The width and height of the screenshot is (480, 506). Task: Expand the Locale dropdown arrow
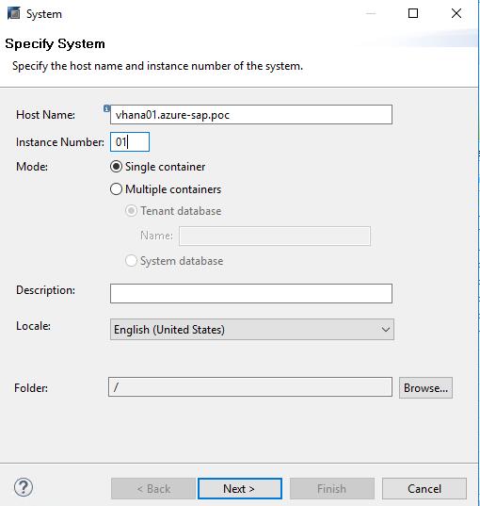pyautogui.click(x=386, y=330)
